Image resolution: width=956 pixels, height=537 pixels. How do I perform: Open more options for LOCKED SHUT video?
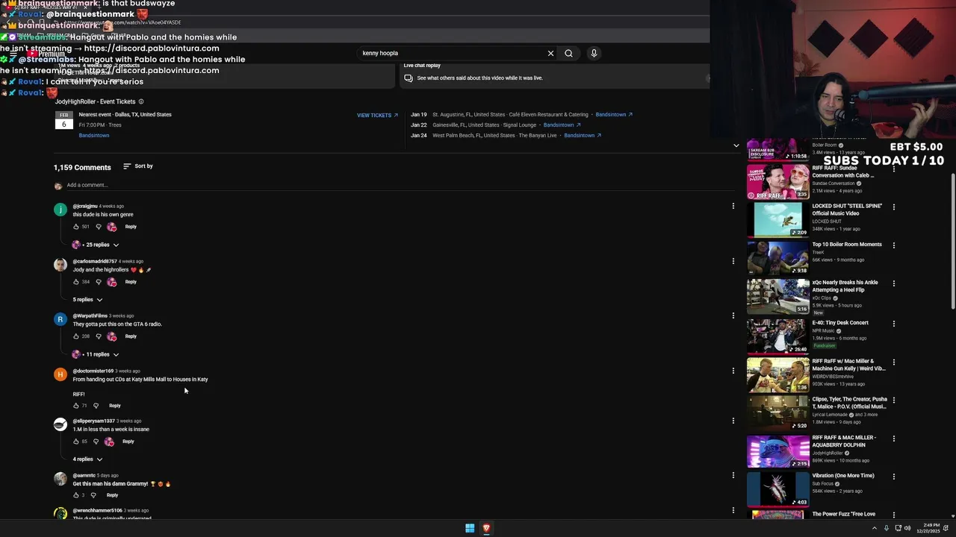point(894,207)
